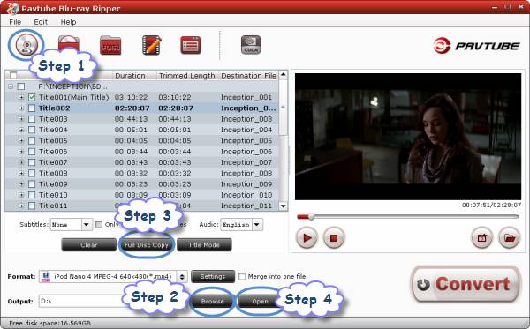Check the Title002 checkbox
The height and width of the screenshot is (329, 530).
coord(32,108)
